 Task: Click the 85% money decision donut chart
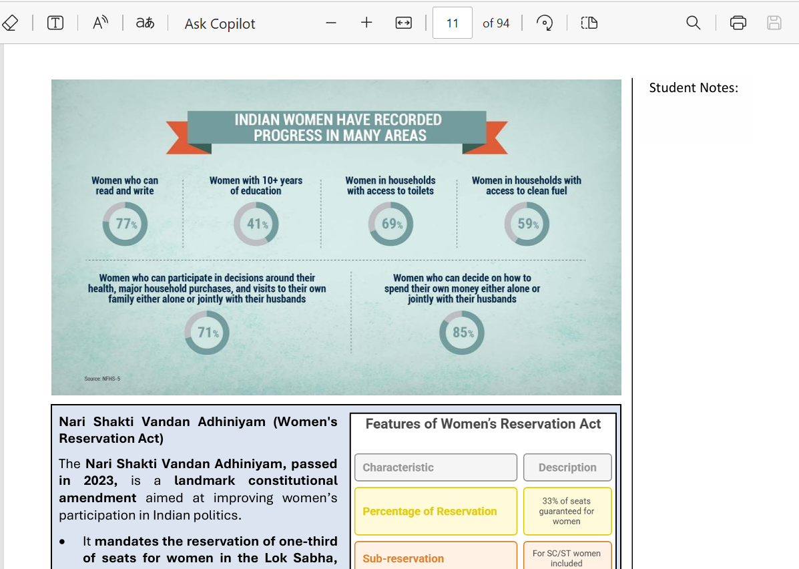click(x=462, y=333)
